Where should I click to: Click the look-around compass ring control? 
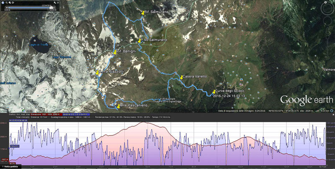(x=327, y=9)
